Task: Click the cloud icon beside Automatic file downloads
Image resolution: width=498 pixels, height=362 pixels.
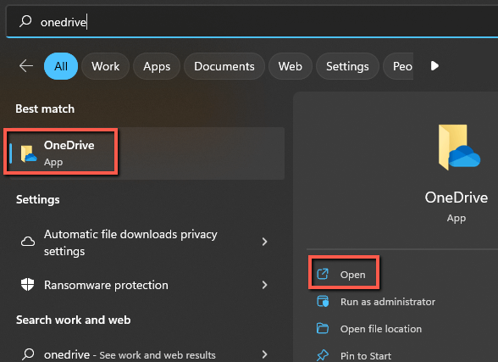Action: click(x=28, y=242)
